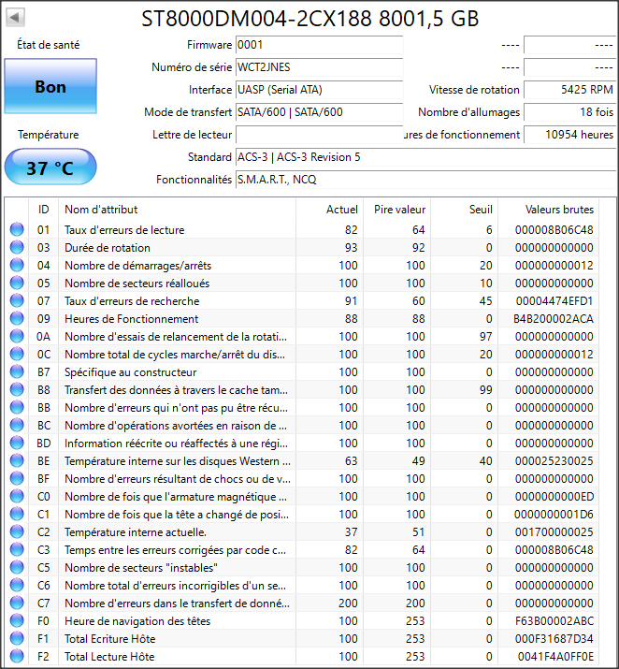Click status circle for attribute C3
Viewport: 619px width, 669px height.
17,549
